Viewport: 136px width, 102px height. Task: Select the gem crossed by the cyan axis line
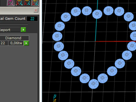click(97, 14)
